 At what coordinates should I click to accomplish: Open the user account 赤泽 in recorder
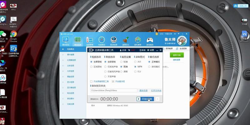pos(123,50)
